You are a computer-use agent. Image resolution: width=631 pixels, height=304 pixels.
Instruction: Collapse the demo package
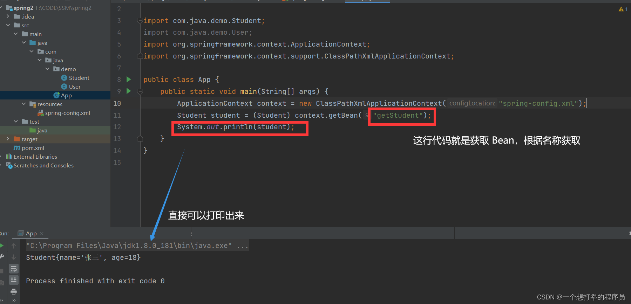[47, 69]
